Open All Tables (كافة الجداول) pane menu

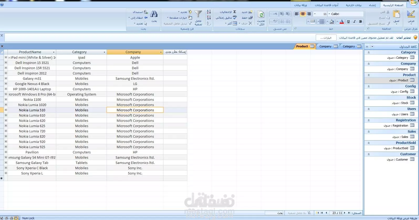pos(372,47)
